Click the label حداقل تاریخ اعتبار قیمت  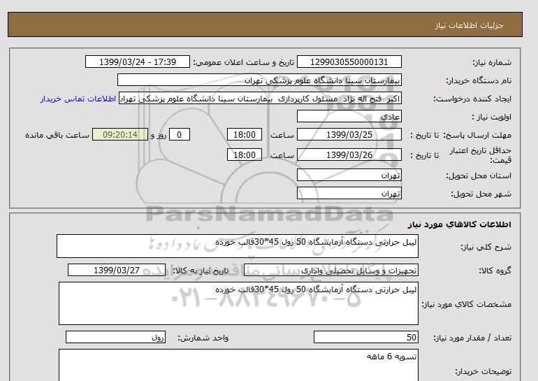point(481,155)
